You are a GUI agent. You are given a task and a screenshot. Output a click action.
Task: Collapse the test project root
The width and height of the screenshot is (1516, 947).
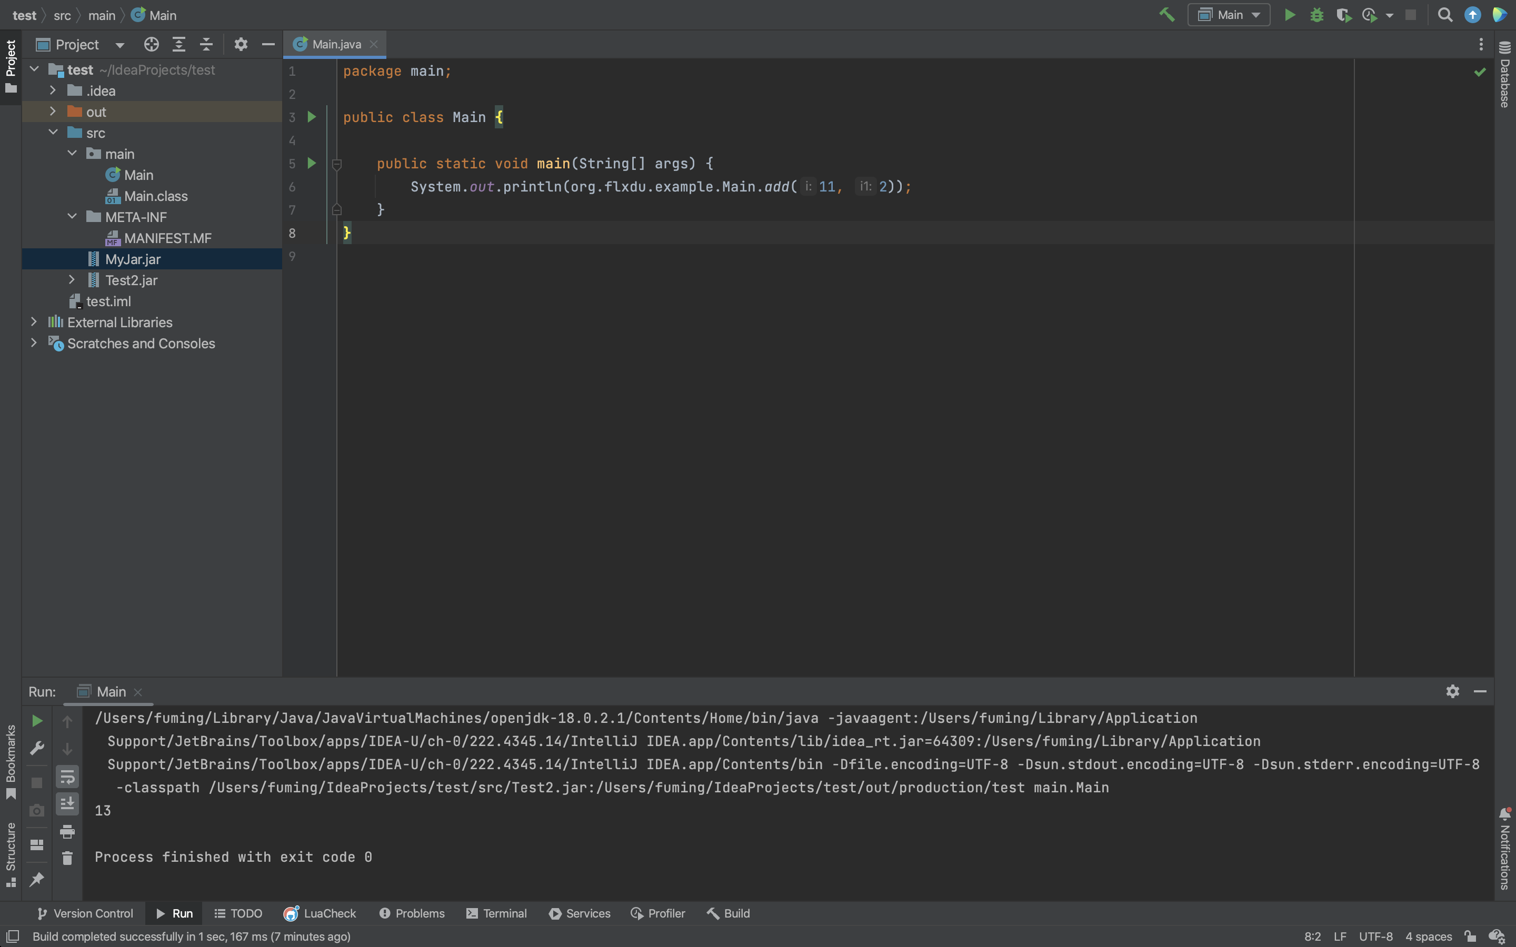pos(34,69)
